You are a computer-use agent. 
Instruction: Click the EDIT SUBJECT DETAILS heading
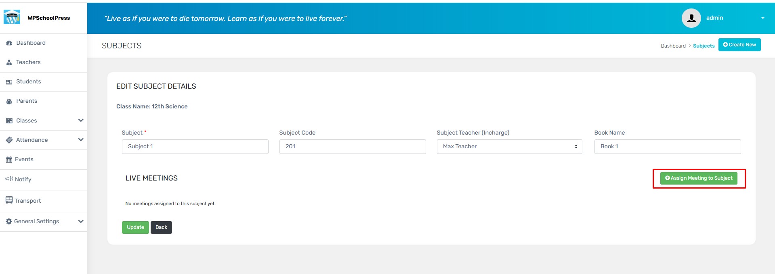tap(156, 86)
